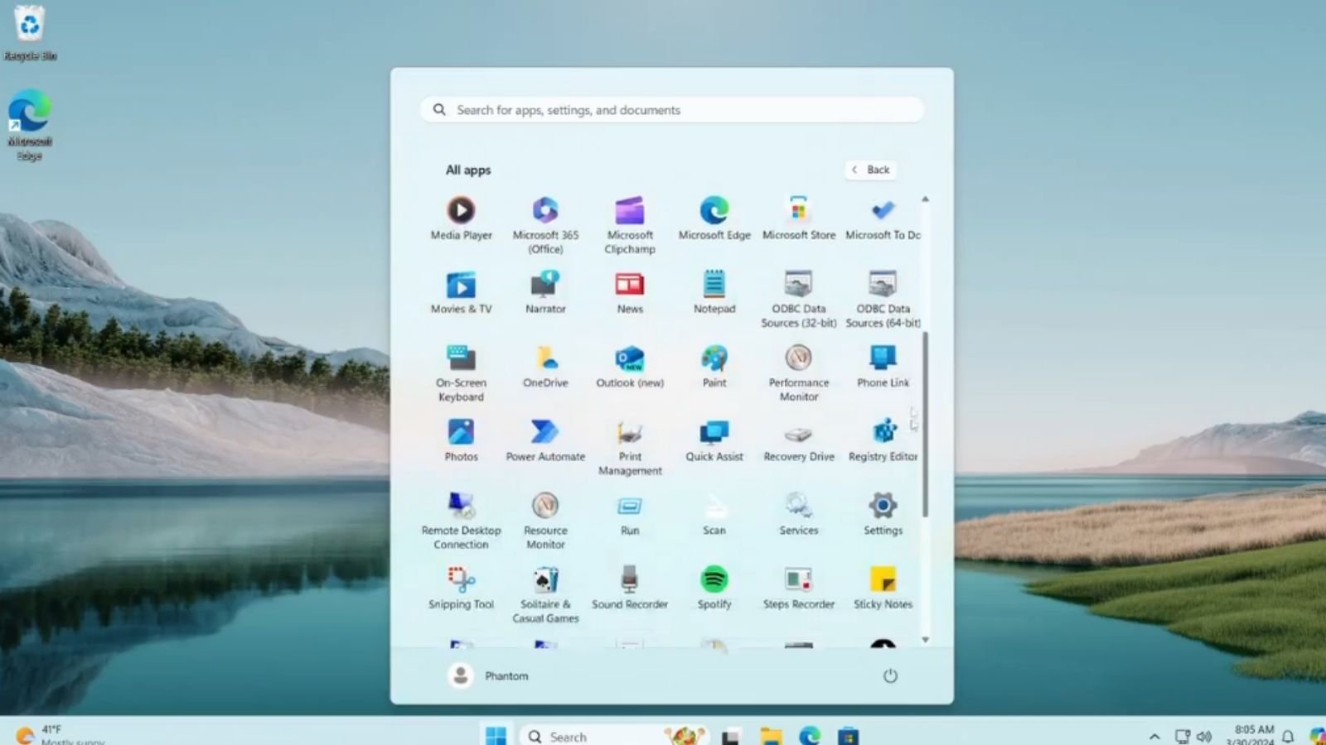Open Microsoft Edge in All apps list
Image resolution: width=1326 pixels, height=745 pixels.
[714, 219]
